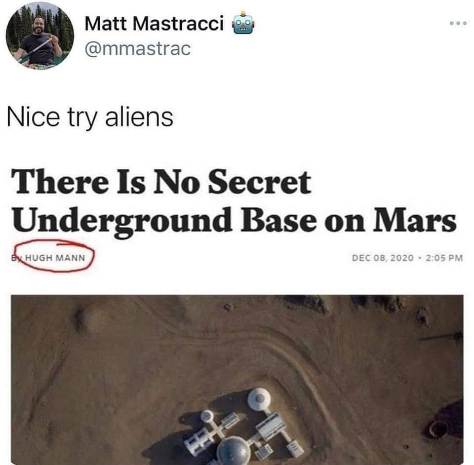Click the tweet text "Nice try aliens"

pos(90,117)
